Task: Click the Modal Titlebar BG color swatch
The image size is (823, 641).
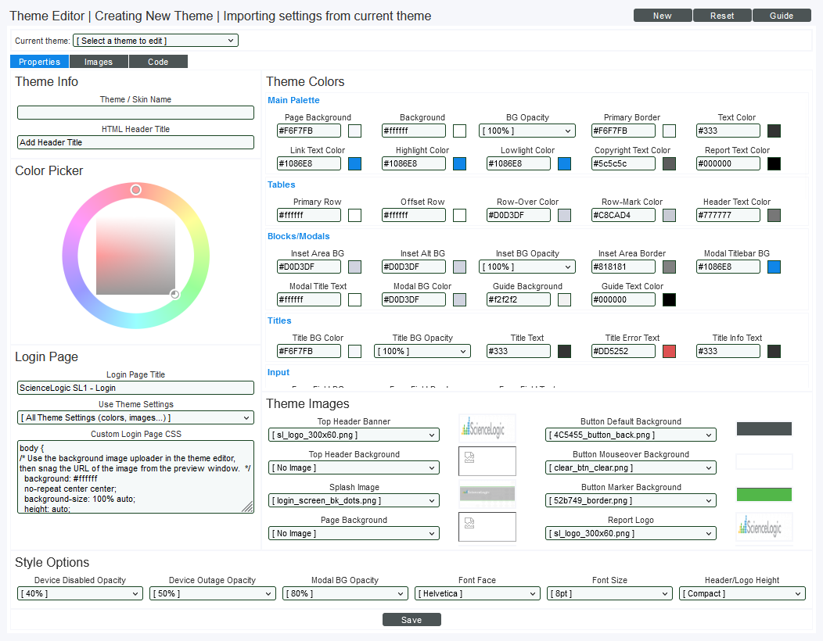Action: point(774,267)
